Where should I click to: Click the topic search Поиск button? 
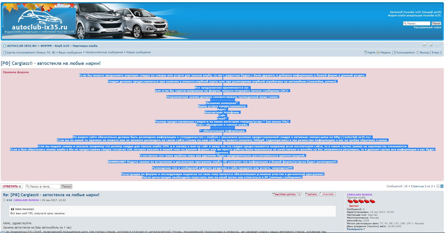pyautogui.click(x=66, y=186)
